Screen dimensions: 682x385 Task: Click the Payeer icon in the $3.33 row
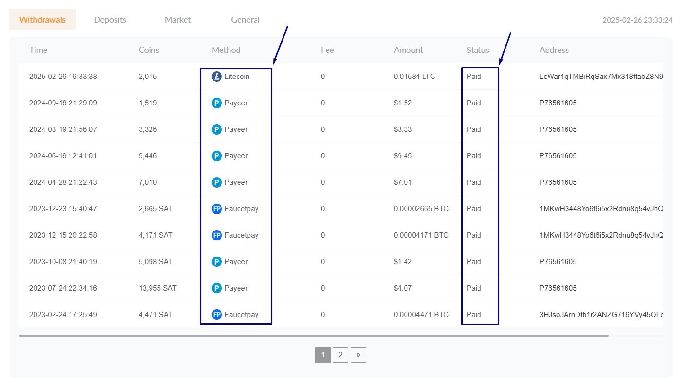pyautogui.click(x=216, y=129)
